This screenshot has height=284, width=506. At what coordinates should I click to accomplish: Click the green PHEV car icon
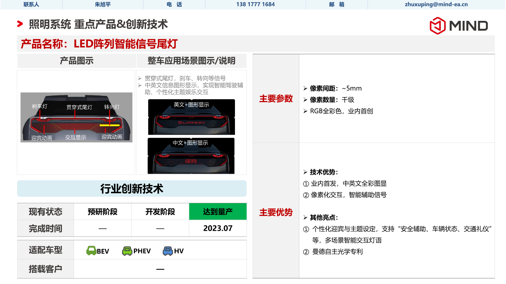pos(127,251)
